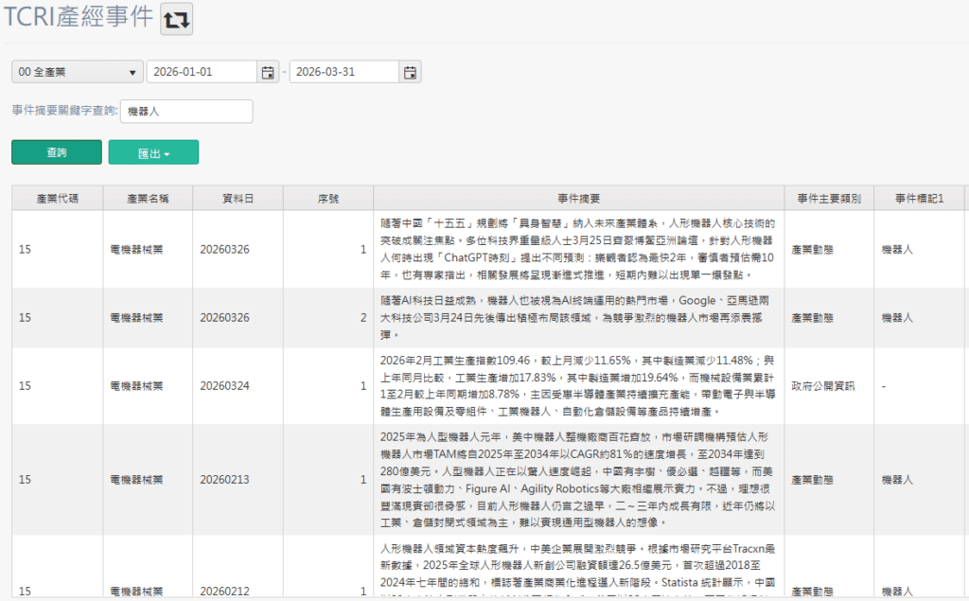Image resolution: width=969 pixels, height=601 pixels.
Task: Click the swap/refresh icon beside TCRI產經事件 title
Action: 176,18
